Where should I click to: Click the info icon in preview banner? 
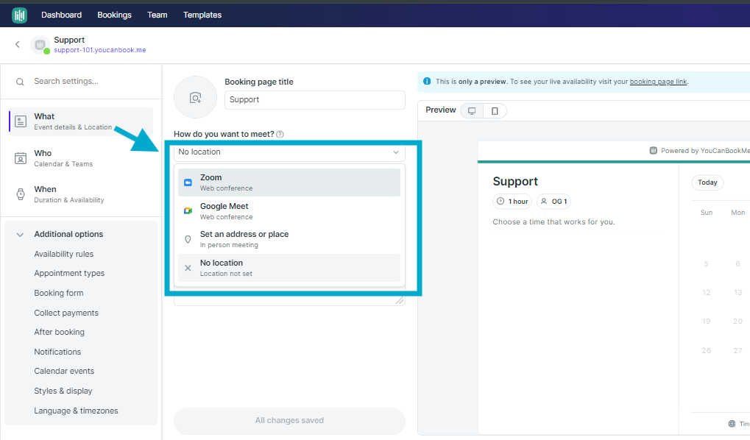427,81
